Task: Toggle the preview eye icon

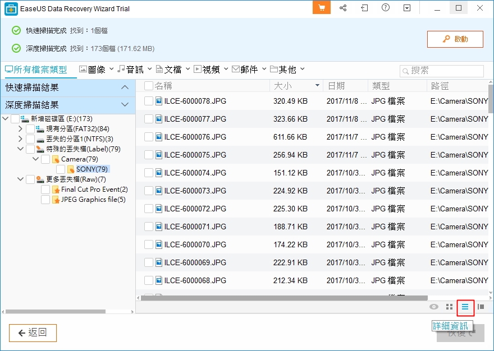Action: coord(434,307)
